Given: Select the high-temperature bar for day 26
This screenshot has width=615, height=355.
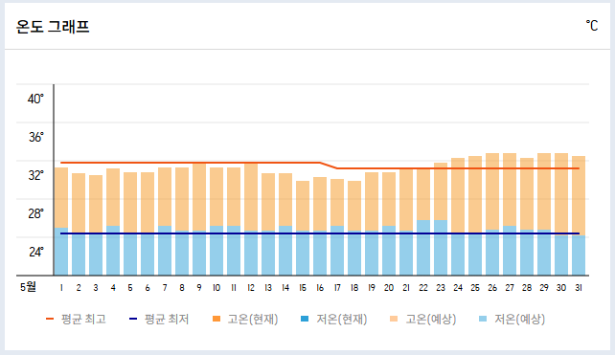Looking at the screenshot, I should pyautogui.click(x=492, y=191).
